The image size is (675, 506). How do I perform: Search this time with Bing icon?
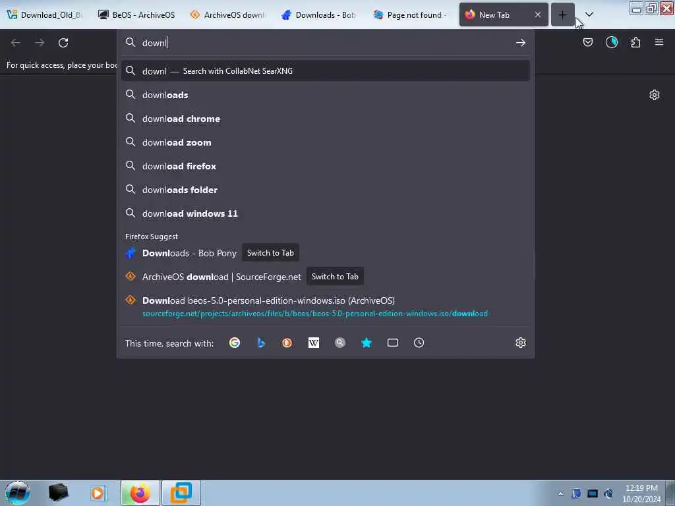[261, 343]
